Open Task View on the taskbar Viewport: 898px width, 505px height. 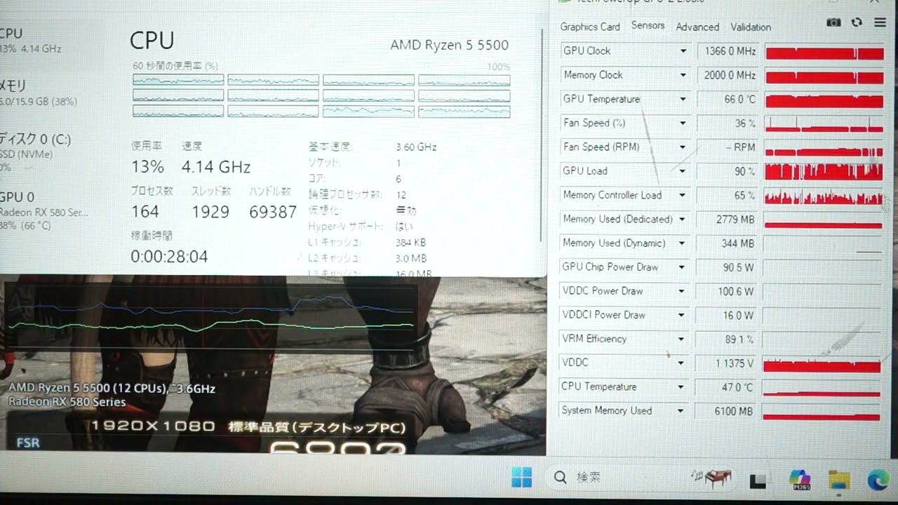click(x=758, y=480)
